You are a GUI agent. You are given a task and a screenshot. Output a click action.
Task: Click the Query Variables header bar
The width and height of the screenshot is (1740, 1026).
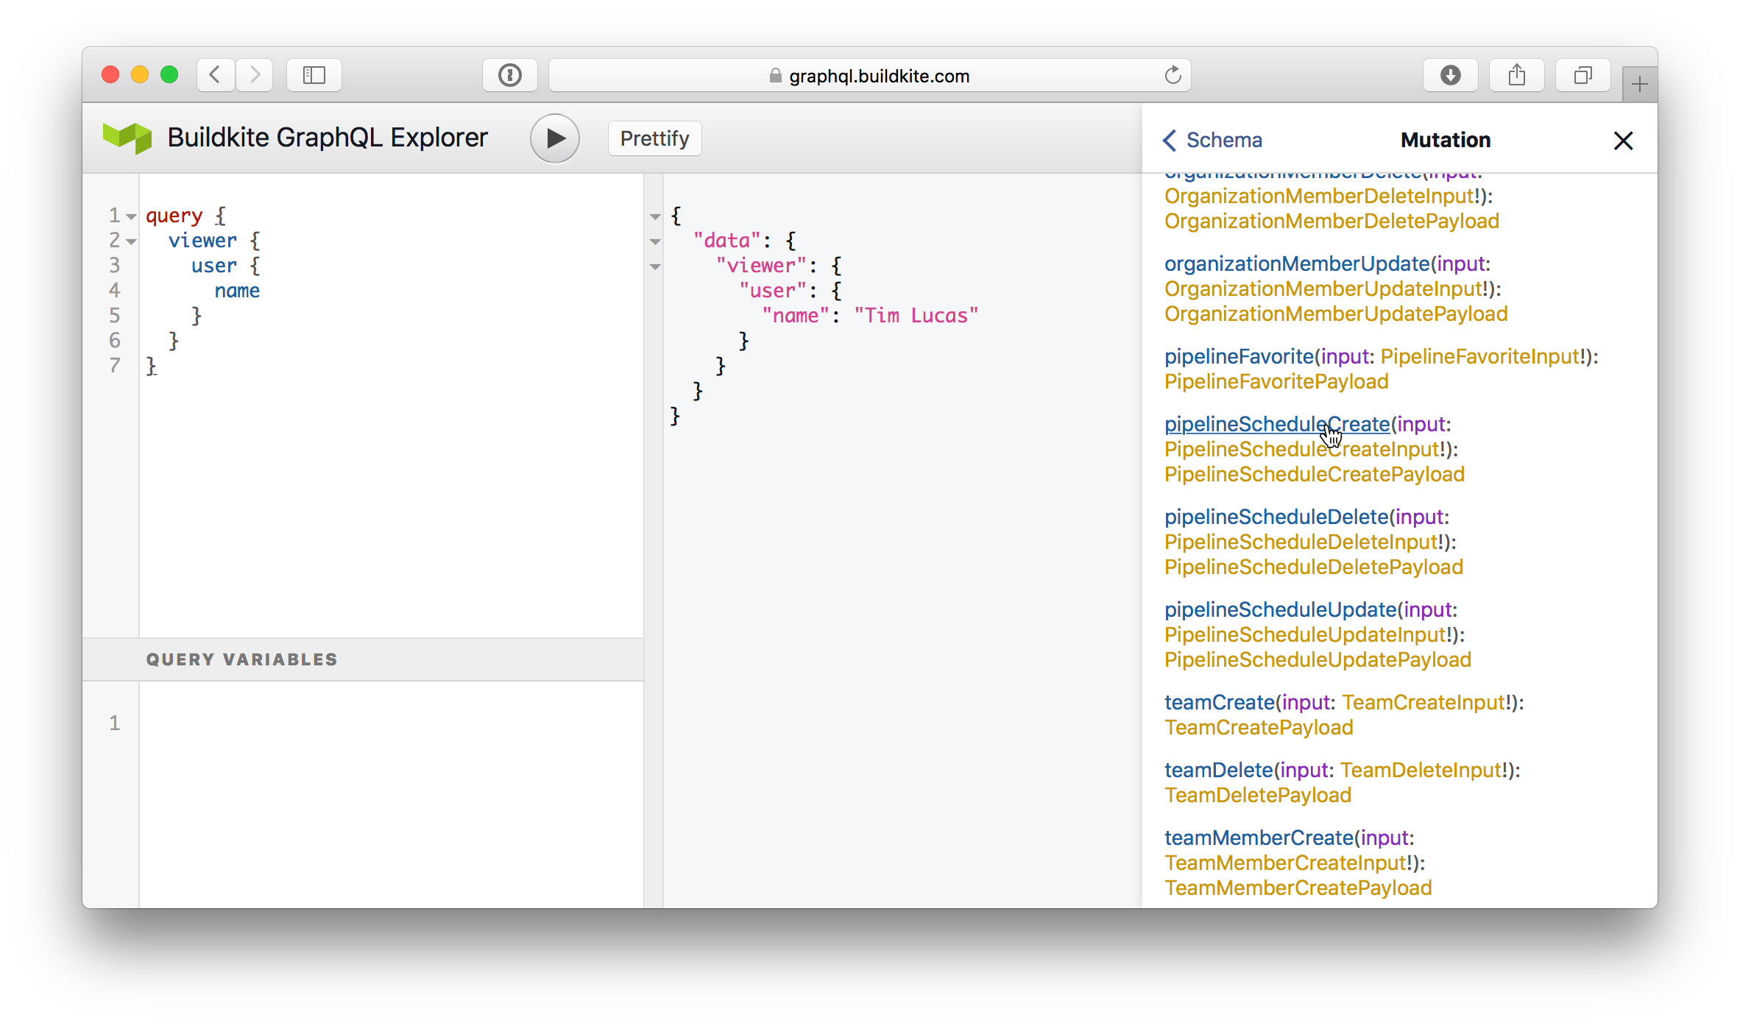click(363, 659)
